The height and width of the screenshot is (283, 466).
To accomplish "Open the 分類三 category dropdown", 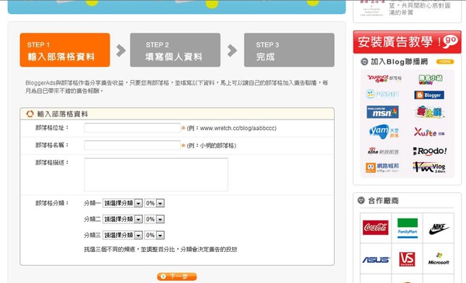I will coord(123,235).
